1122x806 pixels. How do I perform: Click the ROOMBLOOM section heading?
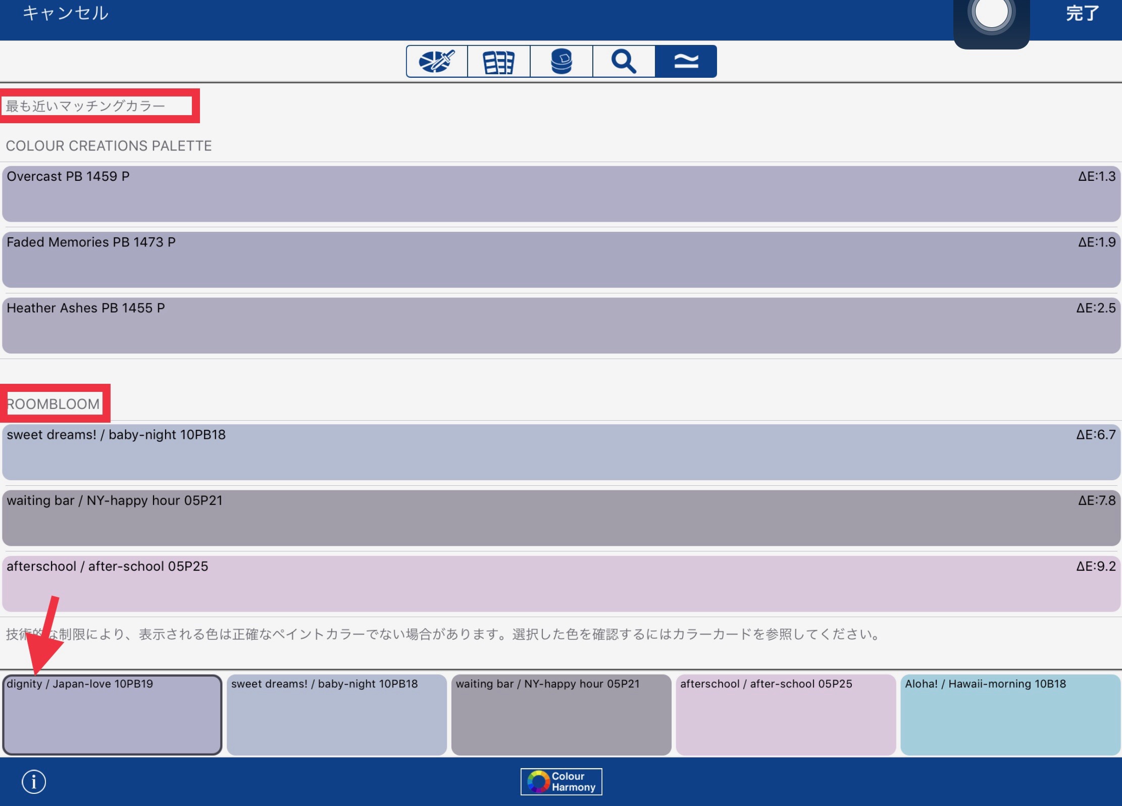pos(53,404)
